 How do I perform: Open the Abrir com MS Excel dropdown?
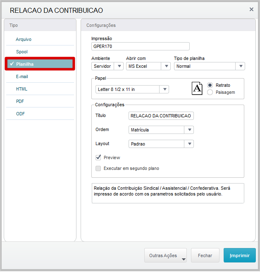pyautogui.click(x=148, y=66)
